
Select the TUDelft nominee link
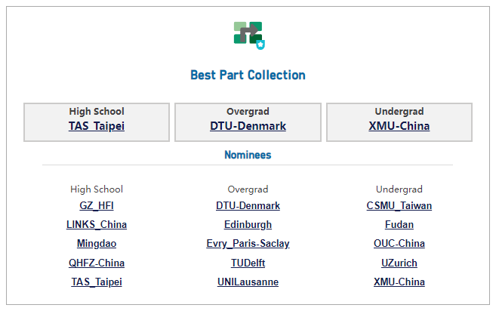(248, 263)
